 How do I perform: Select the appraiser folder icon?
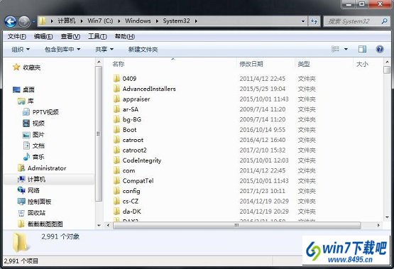(x=116, y=99)
